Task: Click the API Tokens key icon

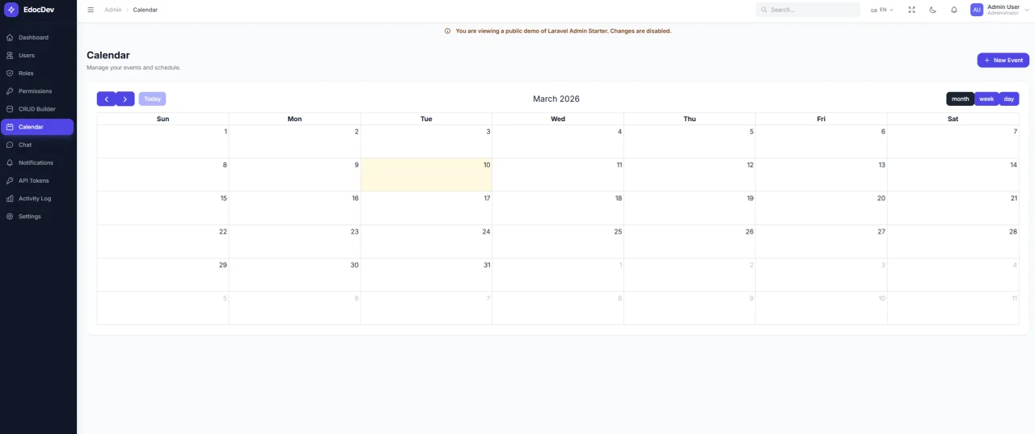Action: point(10,180)
